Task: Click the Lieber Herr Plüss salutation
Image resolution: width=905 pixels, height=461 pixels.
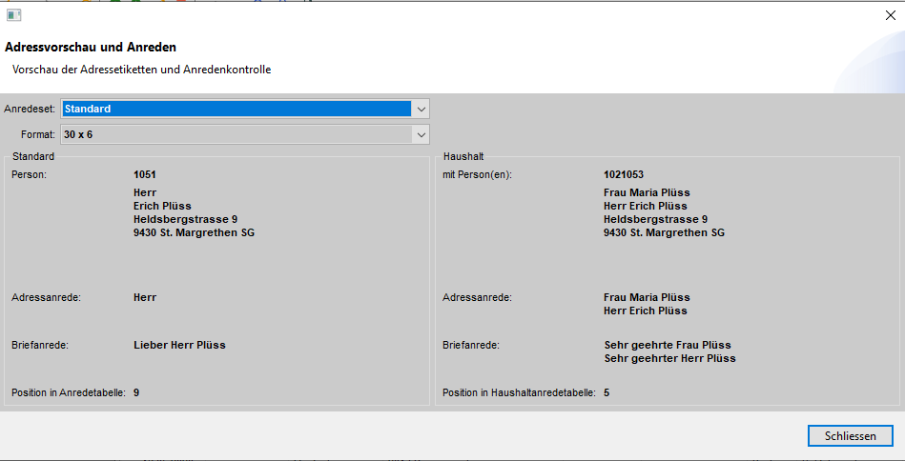Action: pyautogui.click(x=179, y=345)
